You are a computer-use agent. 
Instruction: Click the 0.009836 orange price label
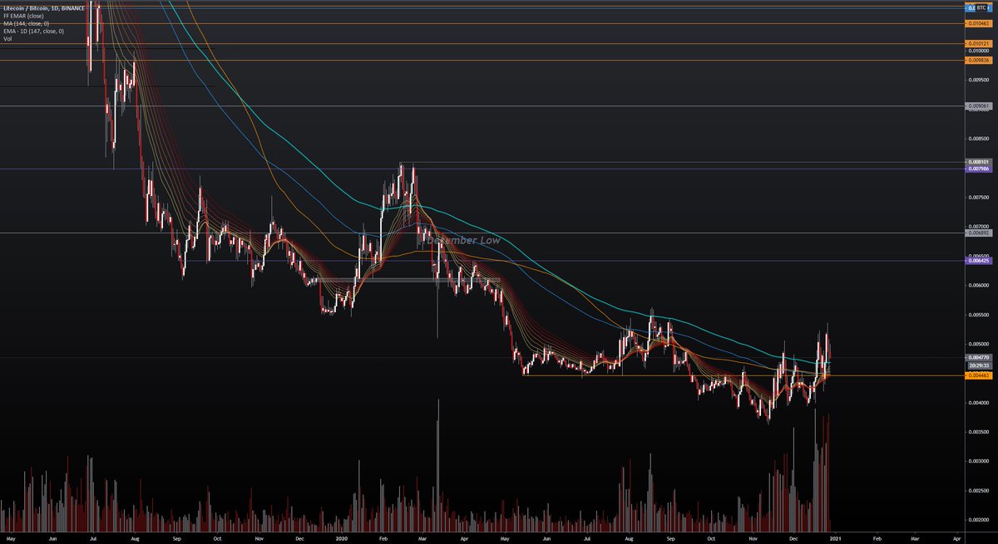pyautogui.click(x=978, y=61)
